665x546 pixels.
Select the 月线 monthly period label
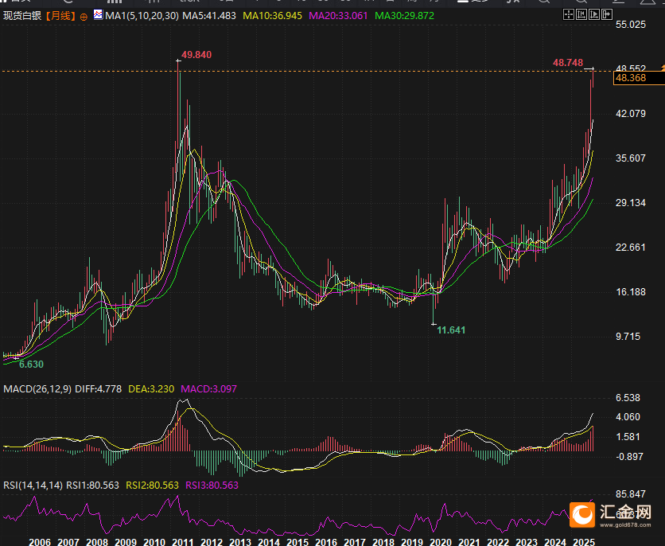(x=61, y=16)
